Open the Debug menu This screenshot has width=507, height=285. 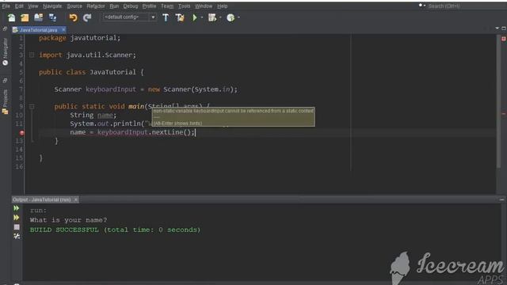(x=131, y=6)
